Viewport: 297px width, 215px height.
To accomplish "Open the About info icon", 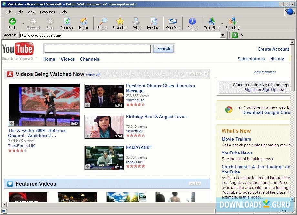I will pos(192,22).
